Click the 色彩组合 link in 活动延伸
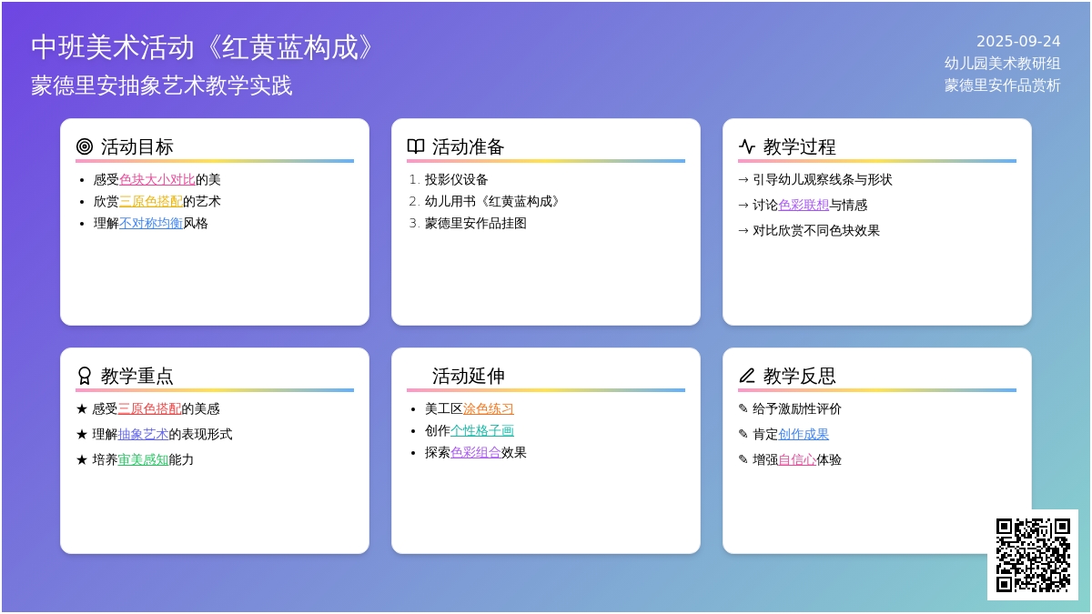This screenshot has height=614, width=1092. pos(476,453)
